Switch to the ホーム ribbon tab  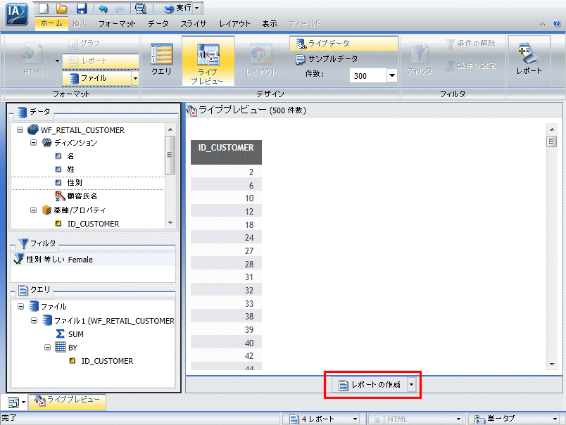51,23
